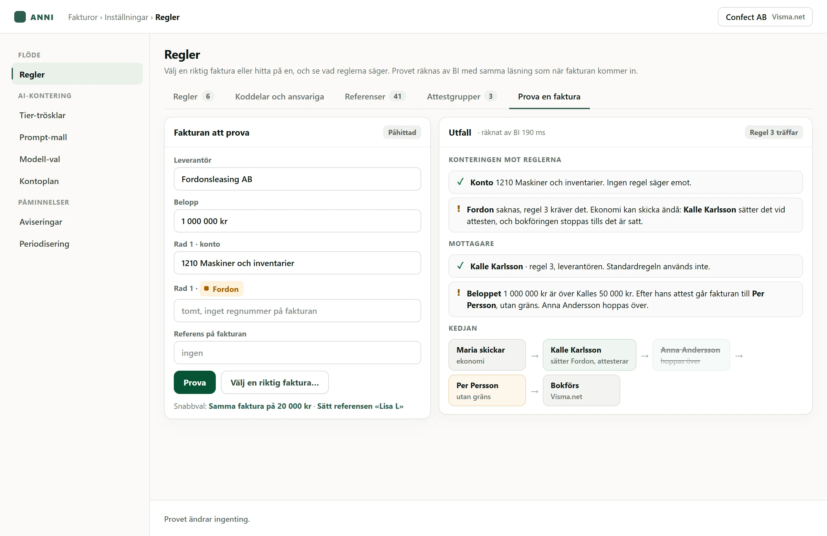Click the green ANNI logo icon
The width and height of the screenshot is (827, 536).
(x=20, y=17)
